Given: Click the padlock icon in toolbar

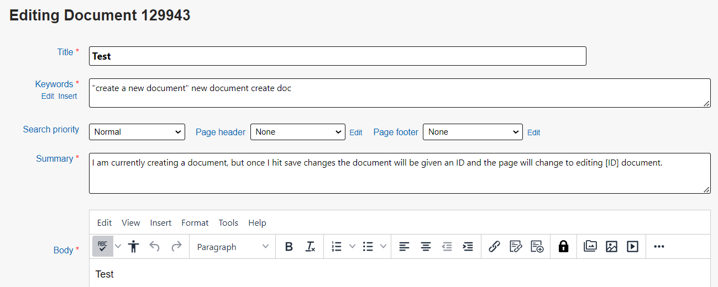Looking at the screenshot, I should click(563, 247).
